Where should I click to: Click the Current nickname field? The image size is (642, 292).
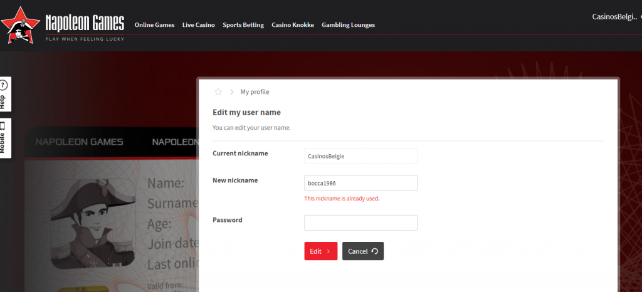(360, 156)
